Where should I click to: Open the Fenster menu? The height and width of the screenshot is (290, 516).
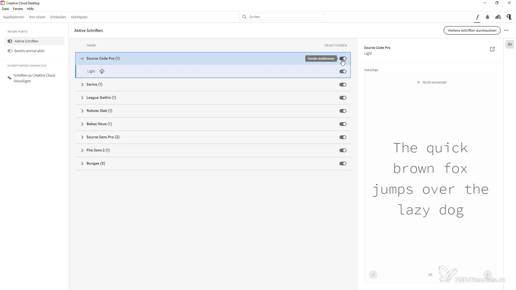pyautogui.click(x=18, y=9)
